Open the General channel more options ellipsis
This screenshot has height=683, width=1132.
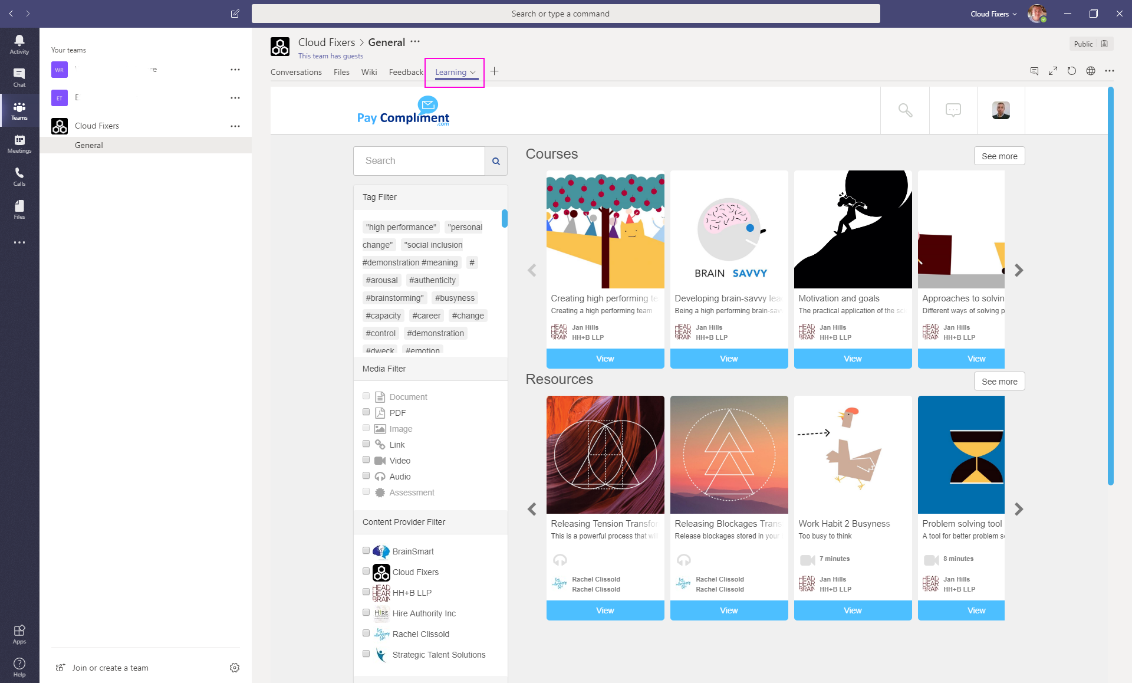click(x=415, y=41)
